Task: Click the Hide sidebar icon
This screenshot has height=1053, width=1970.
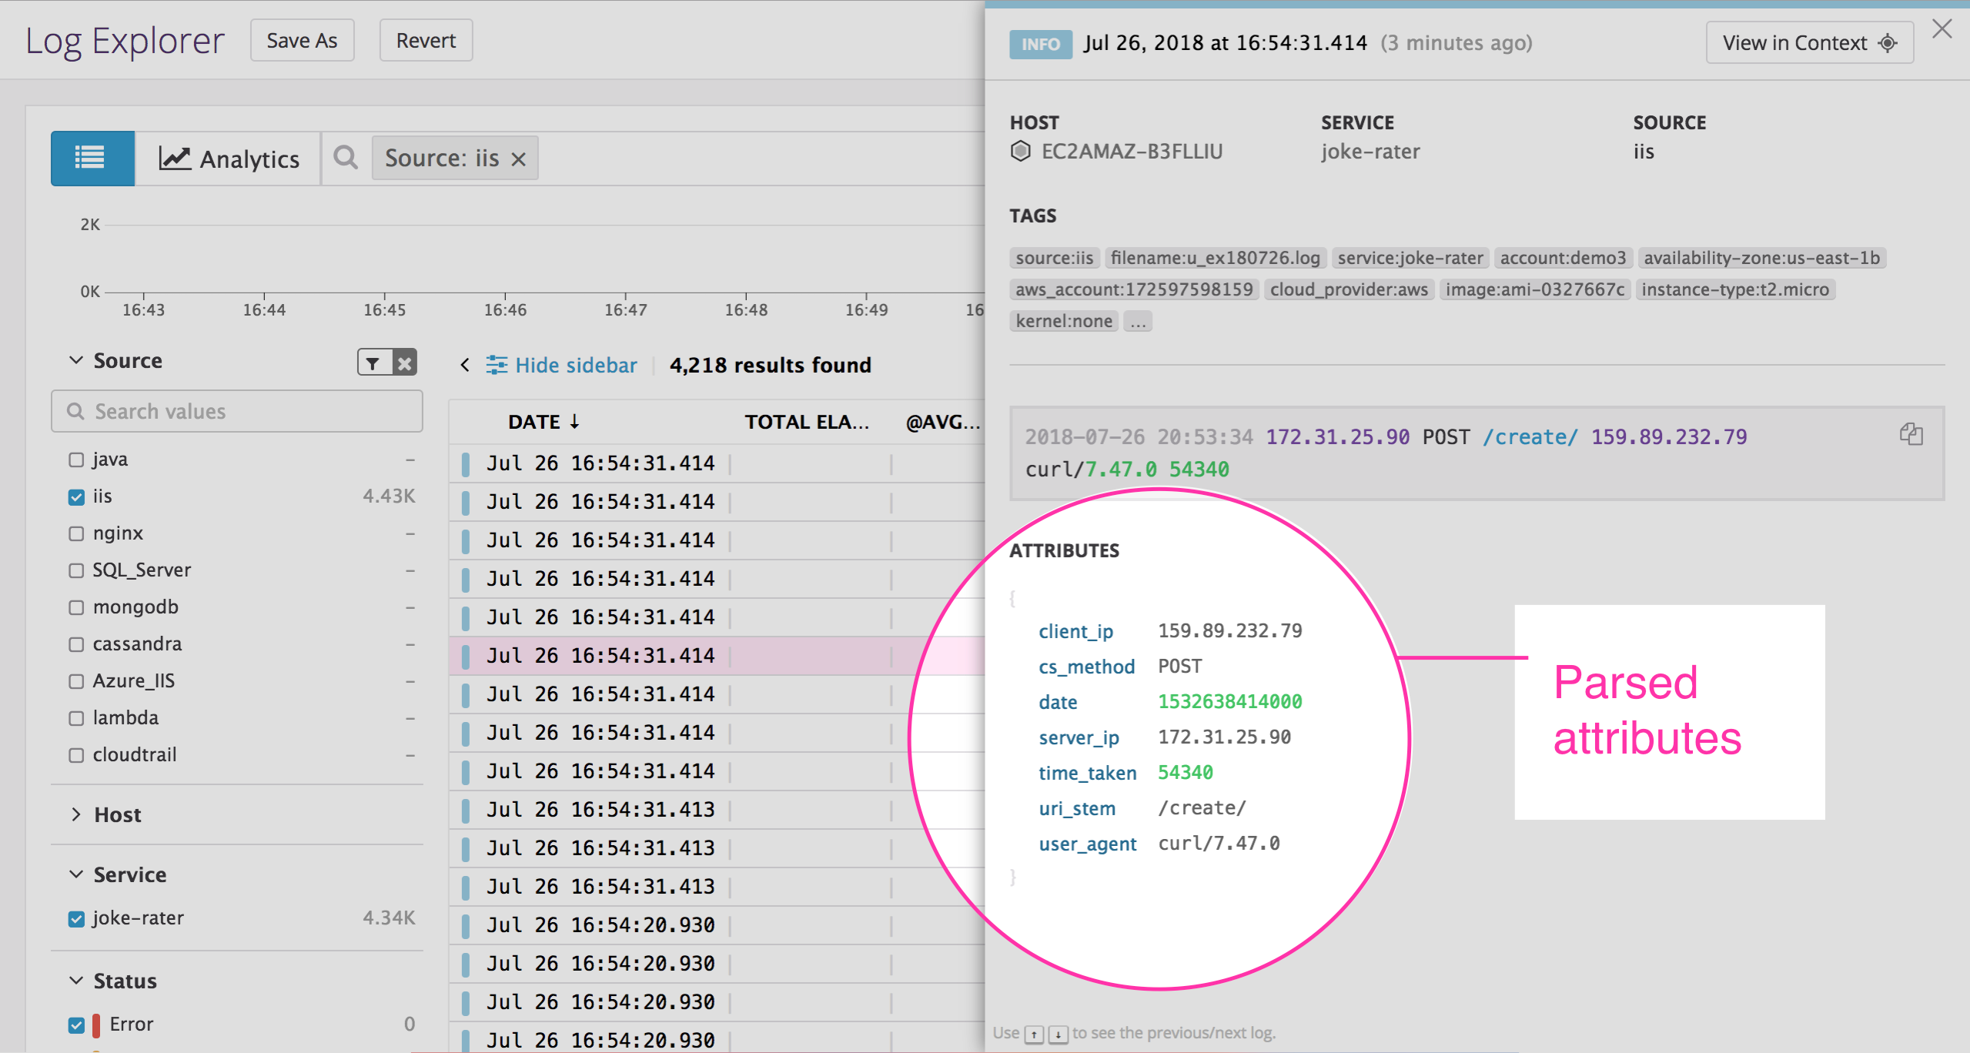Action: tap(498, 365)
